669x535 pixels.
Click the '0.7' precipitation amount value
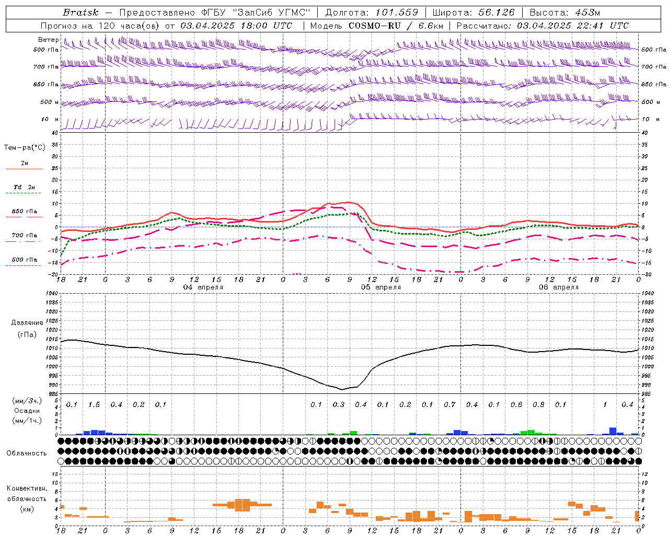tap(449, 405)
